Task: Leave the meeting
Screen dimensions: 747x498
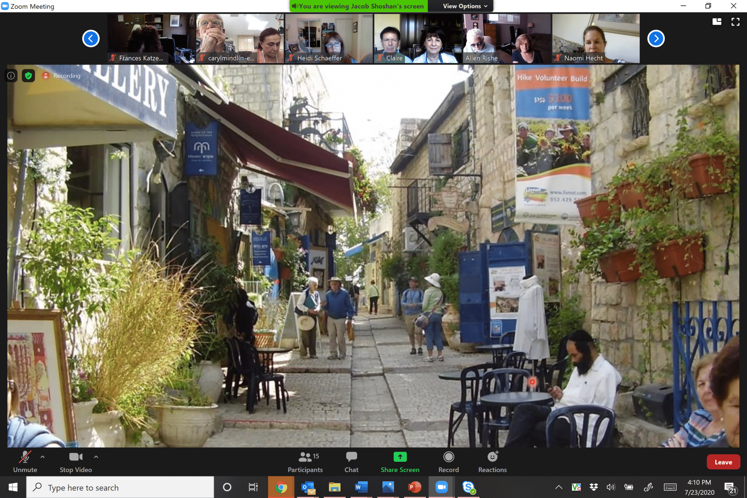Action: 723,462
